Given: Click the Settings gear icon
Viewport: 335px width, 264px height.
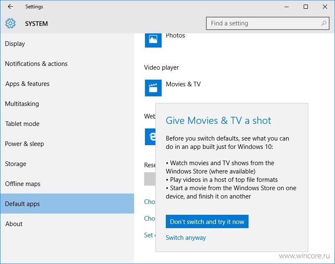Looking at the screenshot, I should [x=10, y=23].
